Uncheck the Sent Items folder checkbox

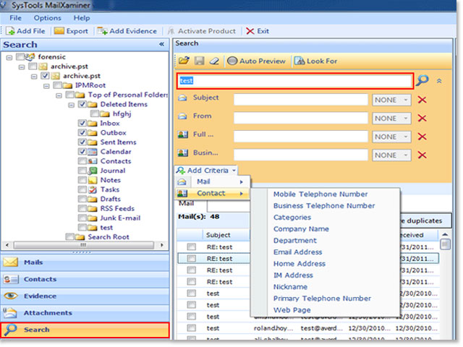point(82,142)
